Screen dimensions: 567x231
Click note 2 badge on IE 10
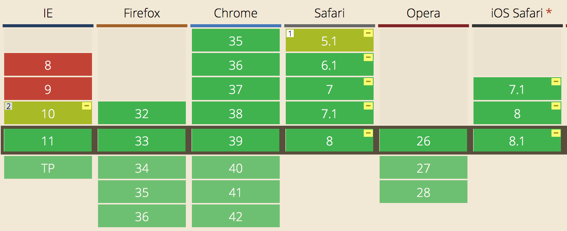tap(8, 106)
